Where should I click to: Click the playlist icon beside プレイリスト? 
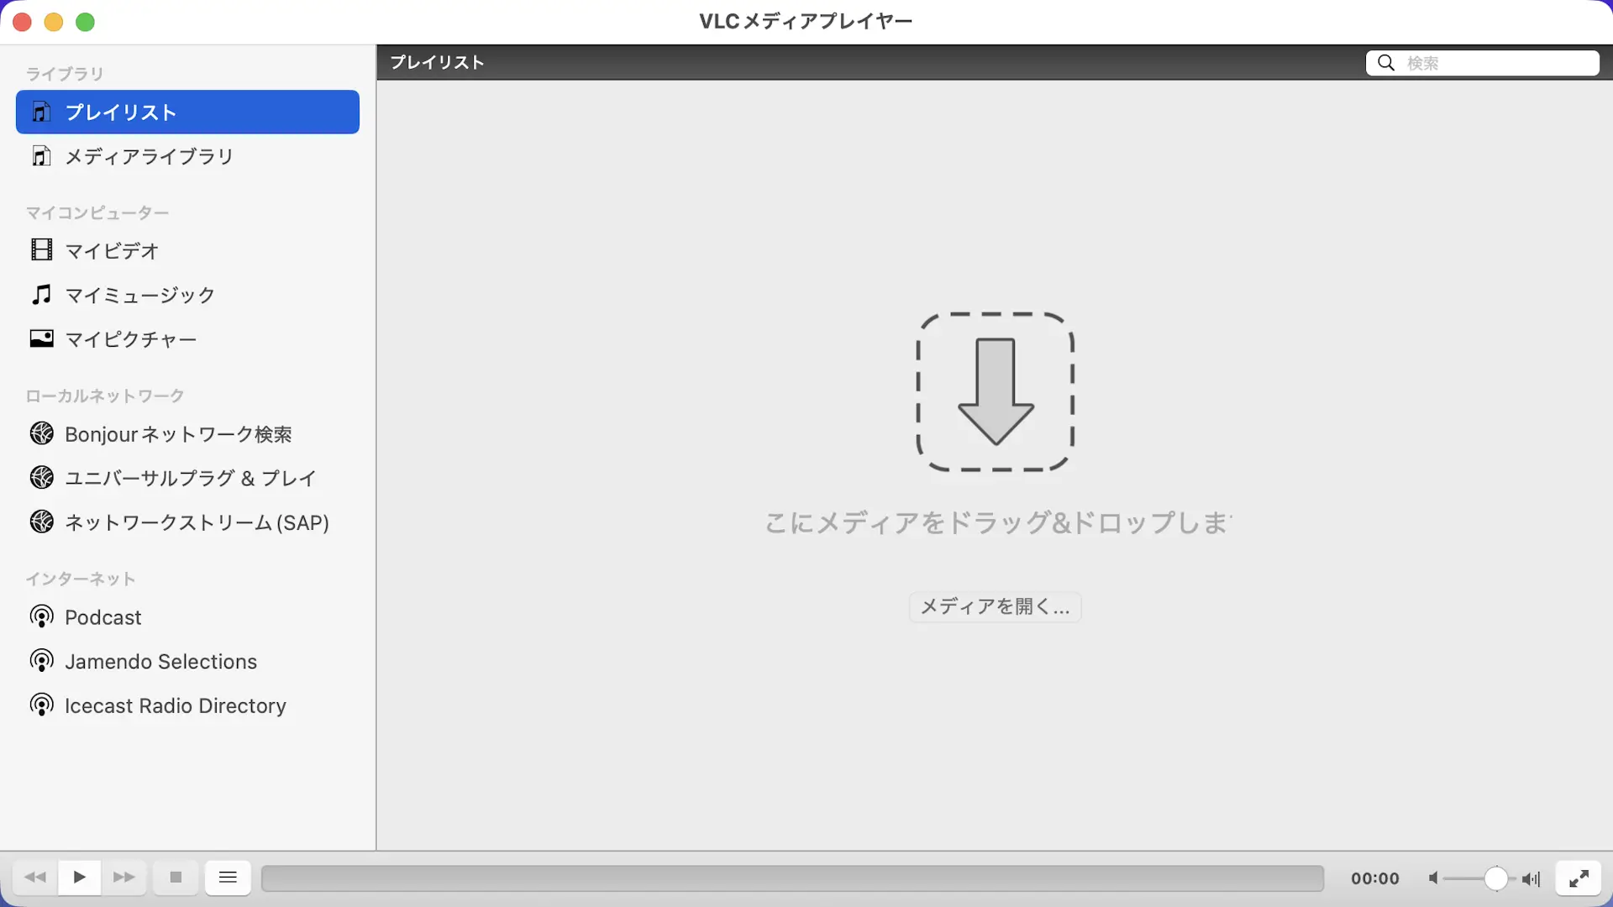click(41, 112)
